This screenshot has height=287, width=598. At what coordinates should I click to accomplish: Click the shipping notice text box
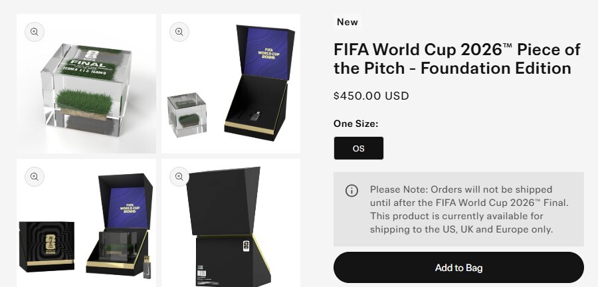[458, 209]
